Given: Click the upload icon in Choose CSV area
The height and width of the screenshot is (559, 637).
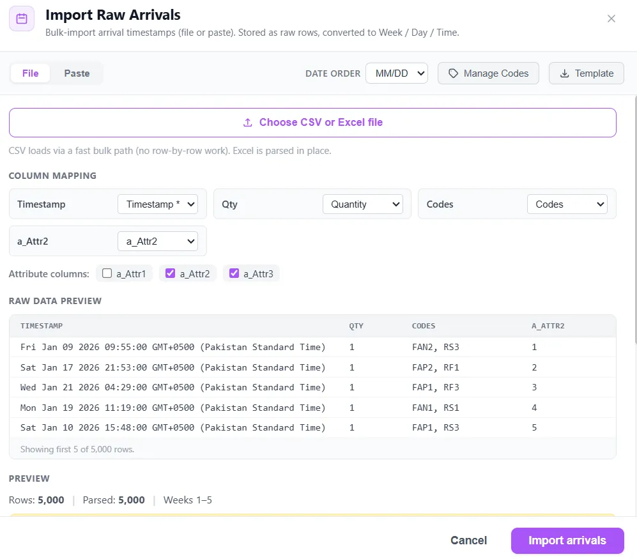Looking at the screenshot, I should [247, 122].
